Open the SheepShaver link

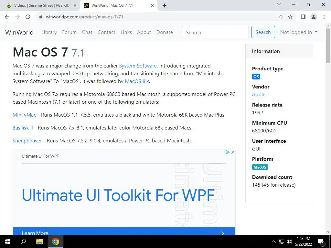(27, 141)
